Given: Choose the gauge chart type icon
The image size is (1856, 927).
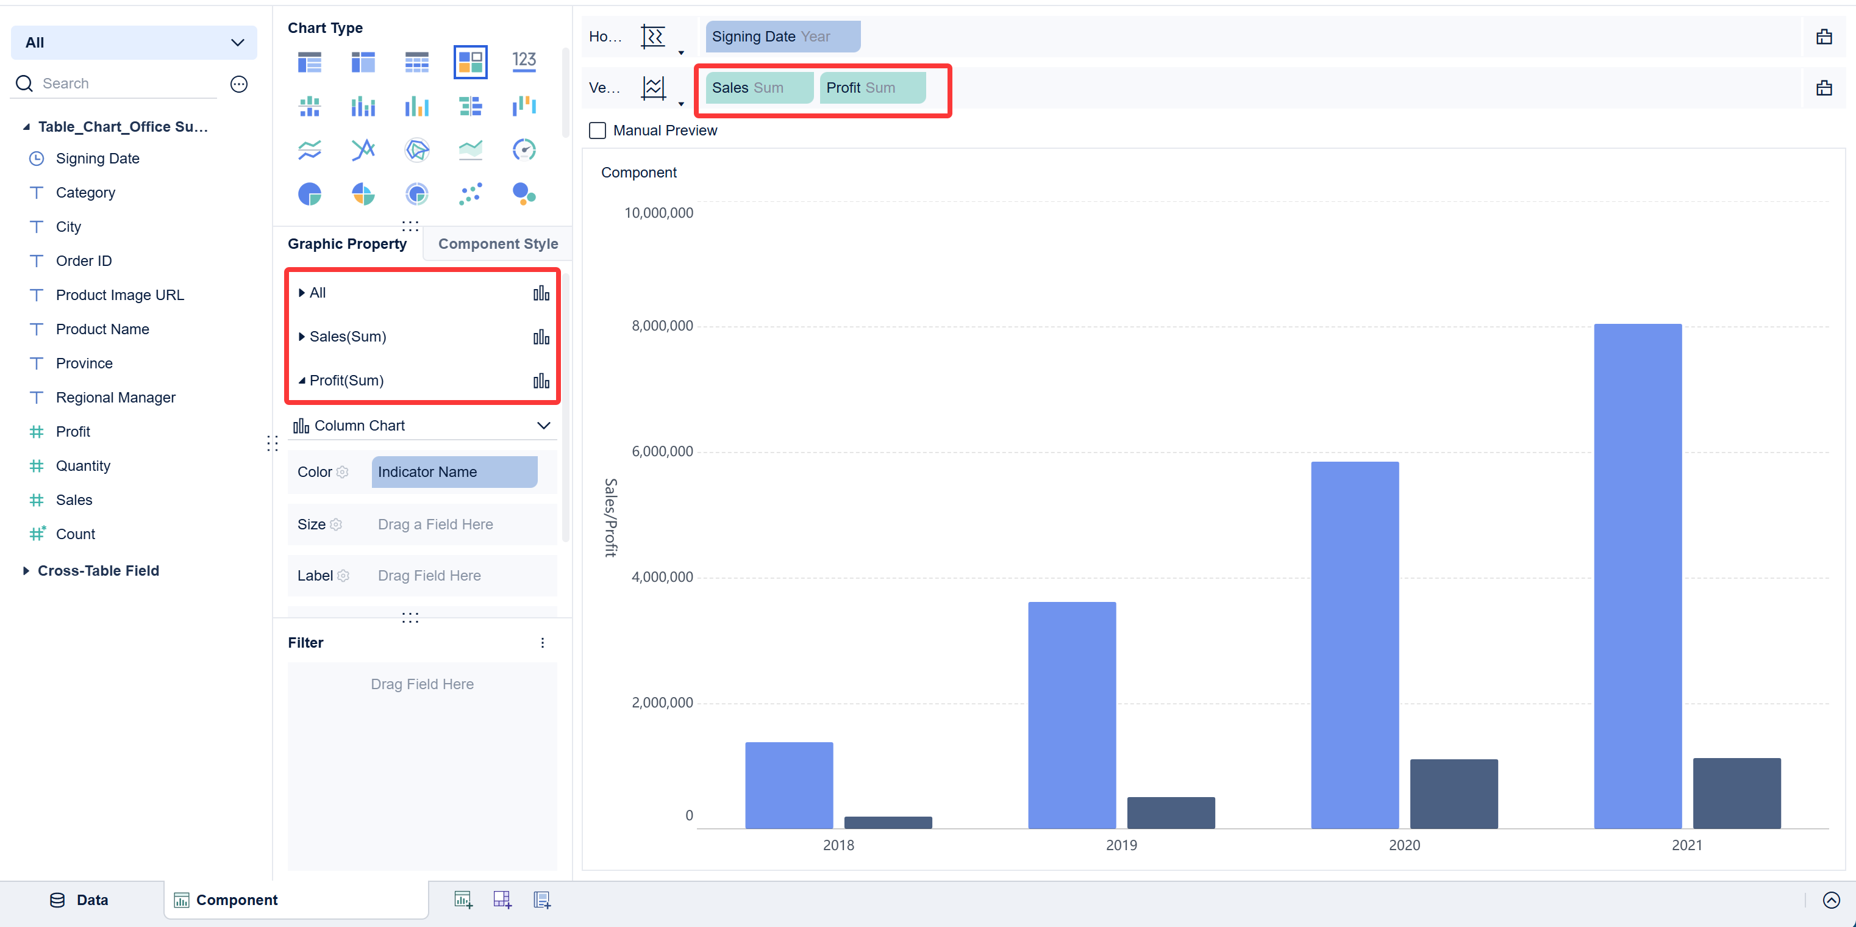Looking at the screenshot, I should click(524, 150).
